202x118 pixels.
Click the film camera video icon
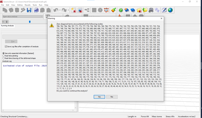click(151, 10)
